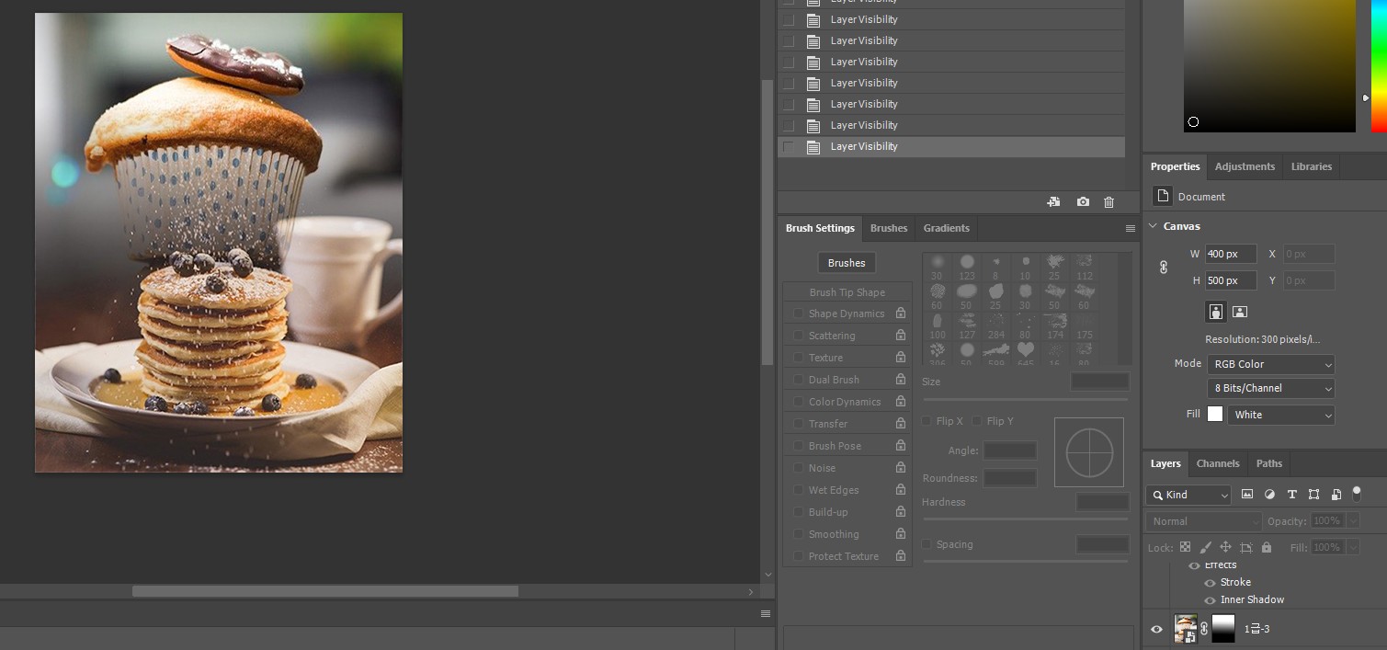The height and width of the screenshot is (650, 1387).
Task: Lock transparent pixels in Layers panel
Action: 1186,547
